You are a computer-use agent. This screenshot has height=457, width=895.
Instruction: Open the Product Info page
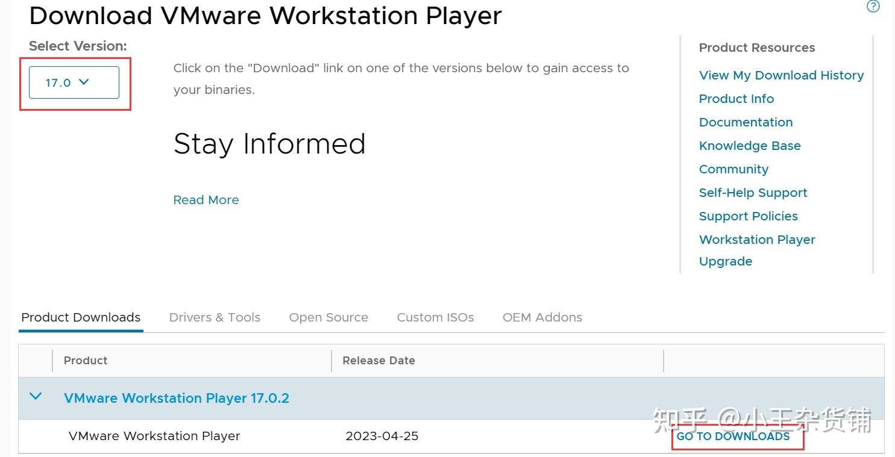pos(736,98)
